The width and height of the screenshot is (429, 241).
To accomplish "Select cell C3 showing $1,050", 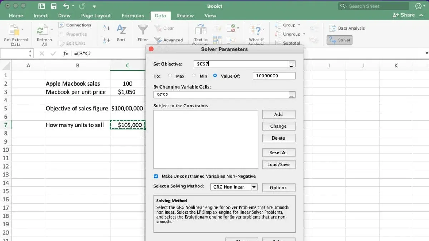I will [128, 92].
